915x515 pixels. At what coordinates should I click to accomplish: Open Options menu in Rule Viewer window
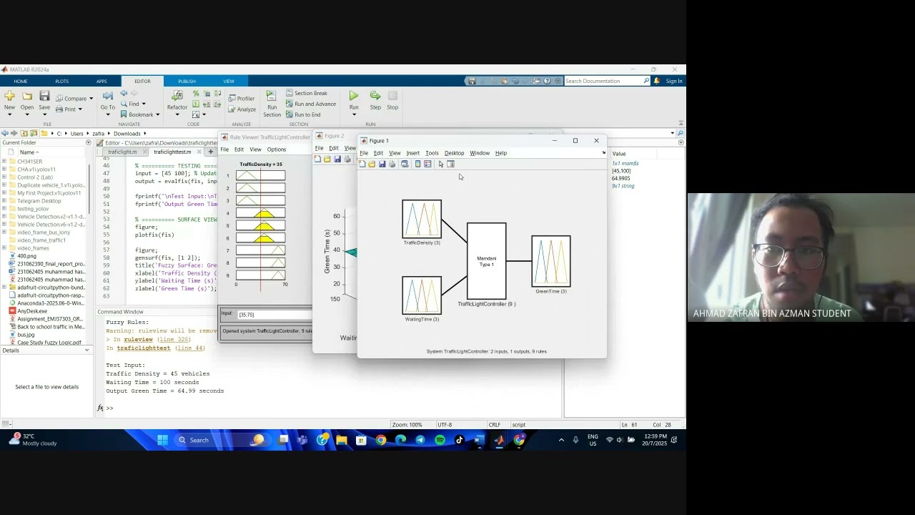pyautogui.click(x=277, y=149)
